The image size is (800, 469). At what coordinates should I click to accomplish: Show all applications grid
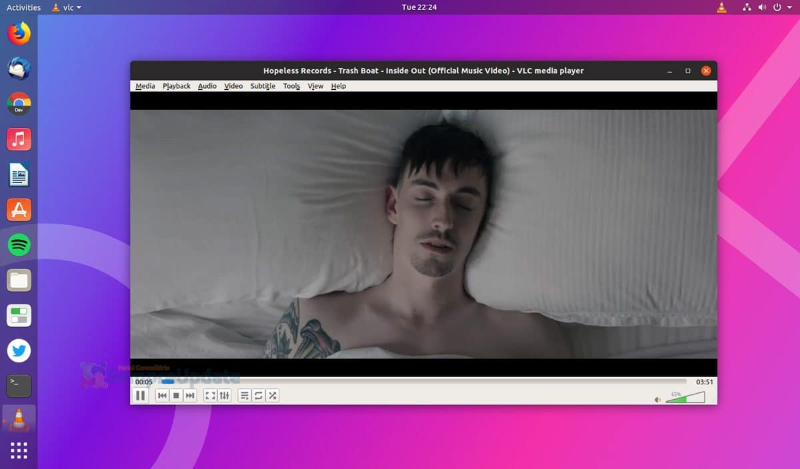(x=19, y=451)
